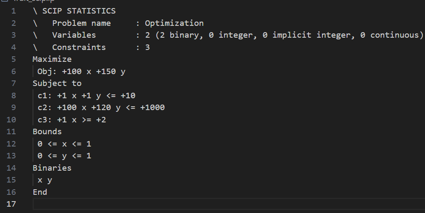Click the word 'Optimization' in problem name
Image resolution: width=425 pixels, height=213 pixels.
click(x=174, y=23)
